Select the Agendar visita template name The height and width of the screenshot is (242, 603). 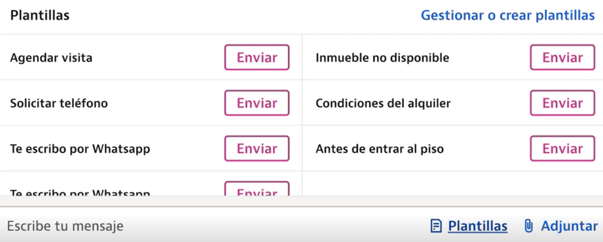51,58
